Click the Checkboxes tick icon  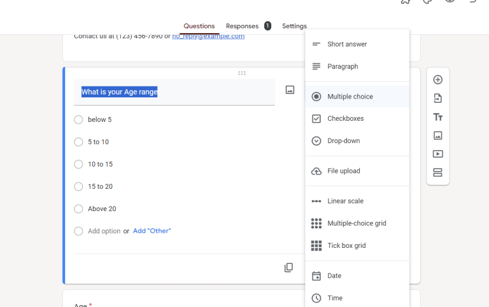click(x=316, y=119)
